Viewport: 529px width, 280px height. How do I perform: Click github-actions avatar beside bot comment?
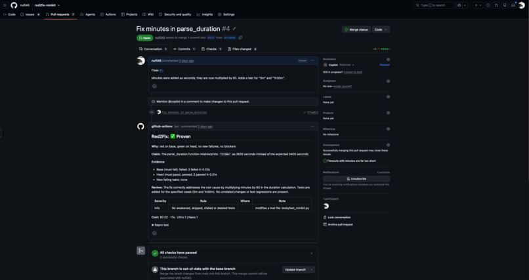click(140, 127)
